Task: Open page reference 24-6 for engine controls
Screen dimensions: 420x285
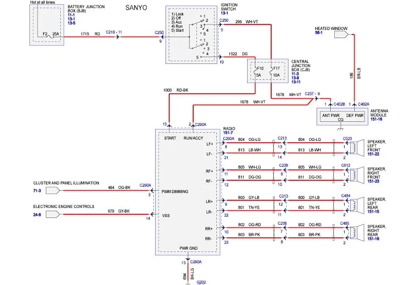Action: [x=37, y=215]
